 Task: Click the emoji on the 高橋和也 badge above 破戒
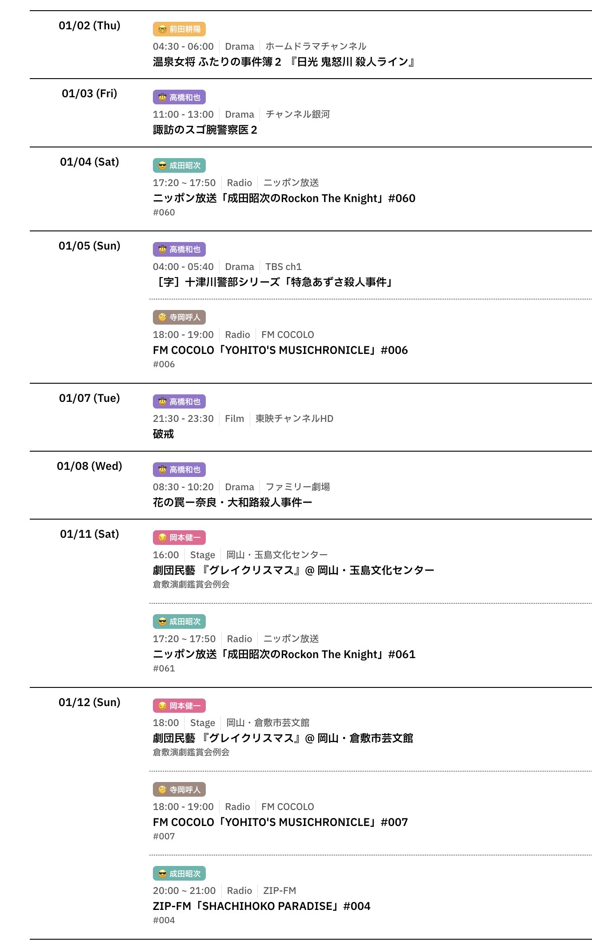[x=162, y=402]
